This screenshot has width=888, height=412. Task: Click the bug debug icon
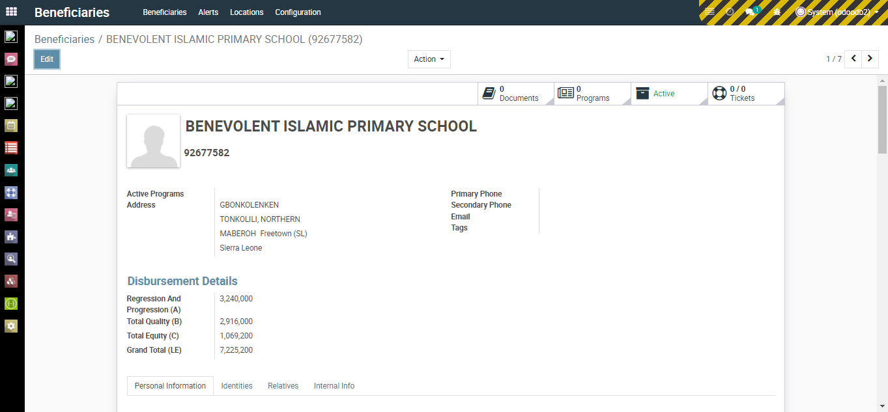(x=777, y=12)
